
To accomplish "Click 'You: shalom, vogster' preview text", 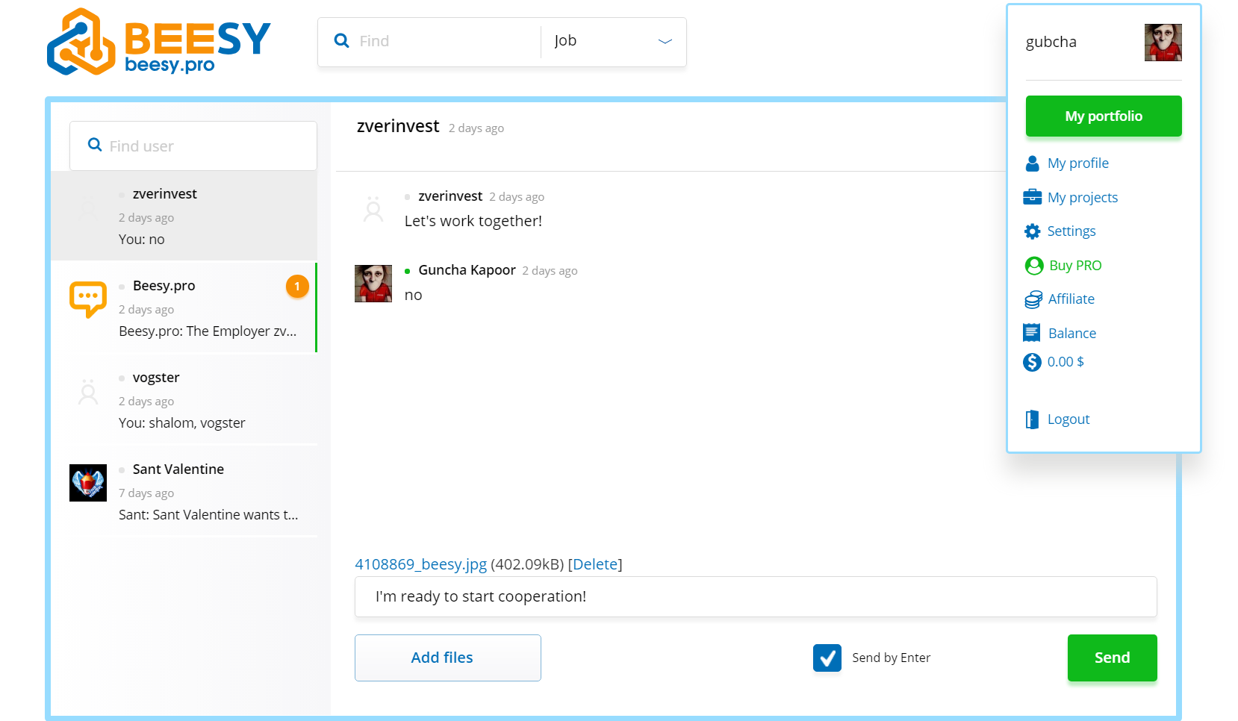I will tap(182, 423).
